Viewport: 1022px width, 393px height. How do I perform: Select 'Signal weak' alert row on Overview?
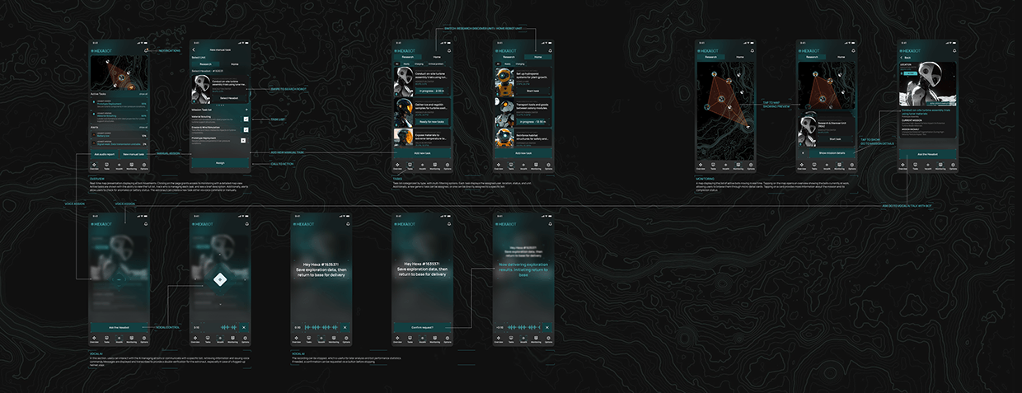click(119, 143)
